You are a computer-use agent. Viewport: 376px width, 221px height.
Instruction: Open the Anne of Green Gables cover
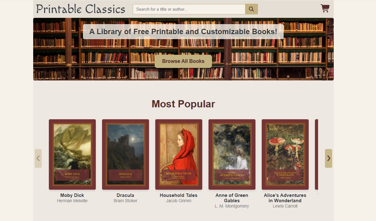[232, 155]
